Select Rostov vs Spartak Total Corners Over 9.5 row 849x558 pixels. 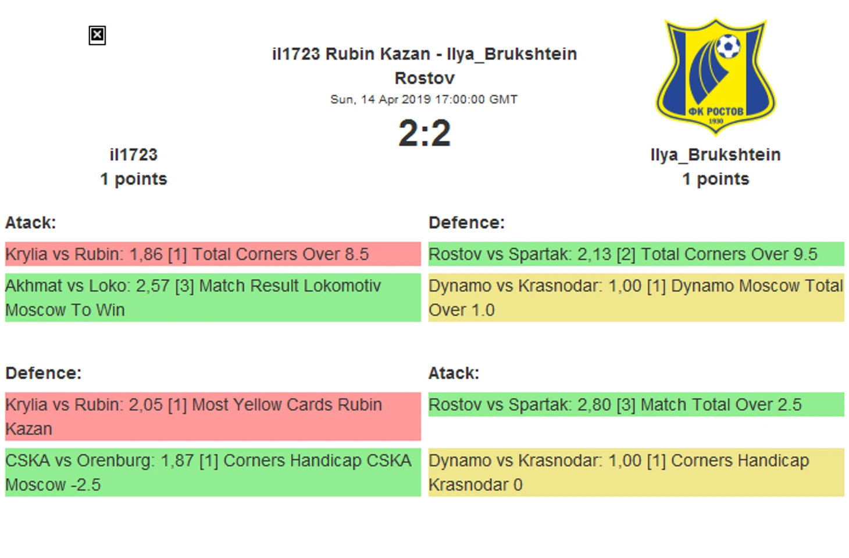pos(636,254)
